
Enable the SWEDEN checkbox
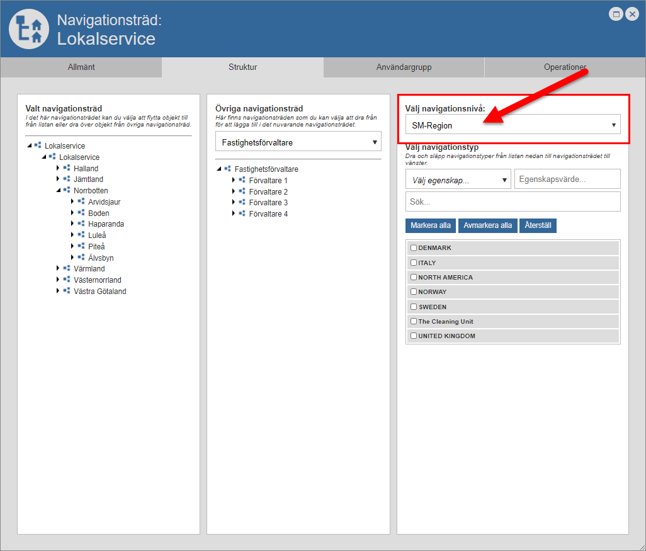[x=414, y=307]
